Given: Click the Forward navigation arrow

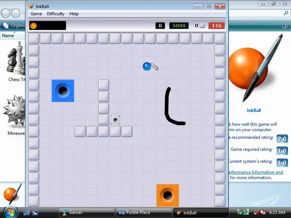Looking at the screenshot, I should (16, 13).
